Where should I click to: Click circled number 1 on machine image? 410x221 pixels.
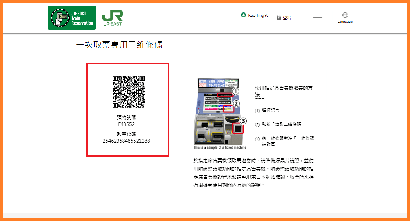pos(235,91)
